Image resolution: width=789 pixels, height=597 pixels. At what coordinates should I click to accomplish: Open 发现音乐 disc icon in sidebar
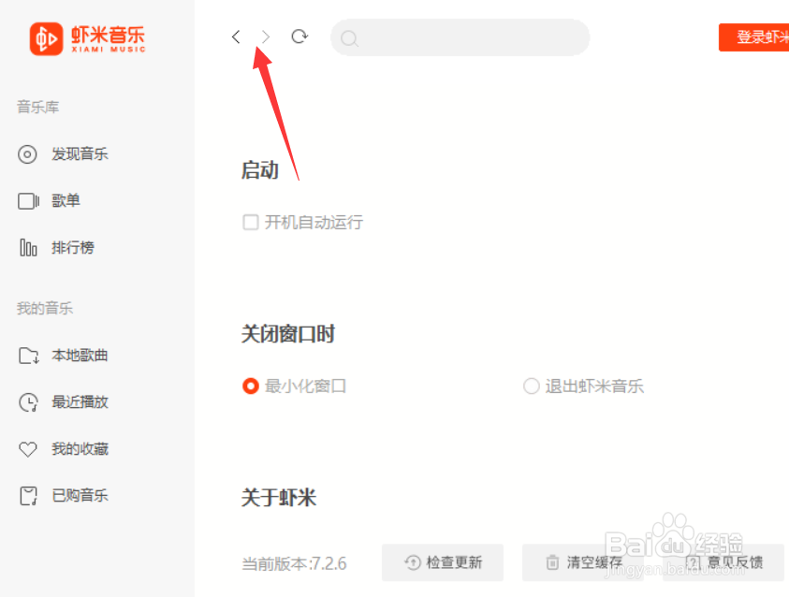(x=27, y=153)
